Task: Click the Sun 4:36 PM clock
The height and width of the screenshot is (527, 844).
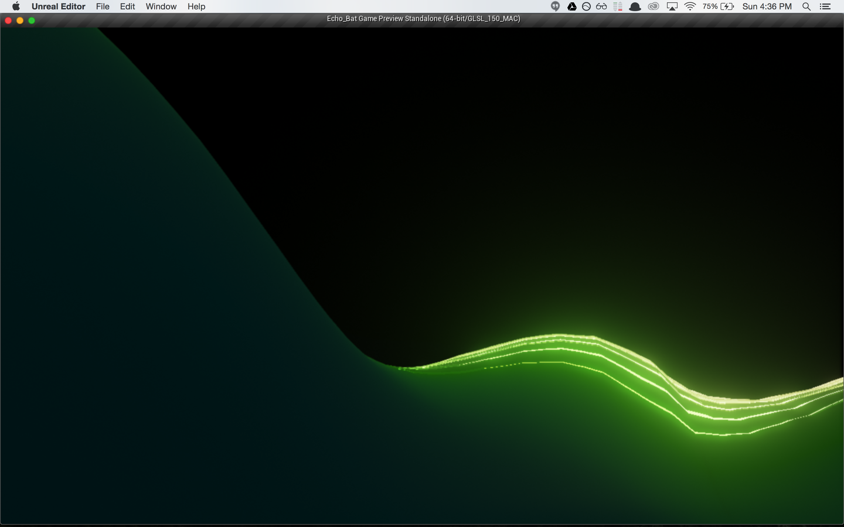Action: pos(767,6)
